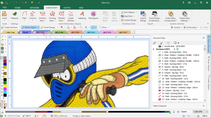Expand the Object Inspector panel
Viewport: 211px width, 118px height.
click(204, 106)
